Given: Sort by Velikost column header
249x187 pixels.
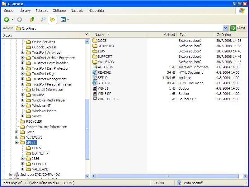Looking at the screenshot, I should (x=162, y=35).
